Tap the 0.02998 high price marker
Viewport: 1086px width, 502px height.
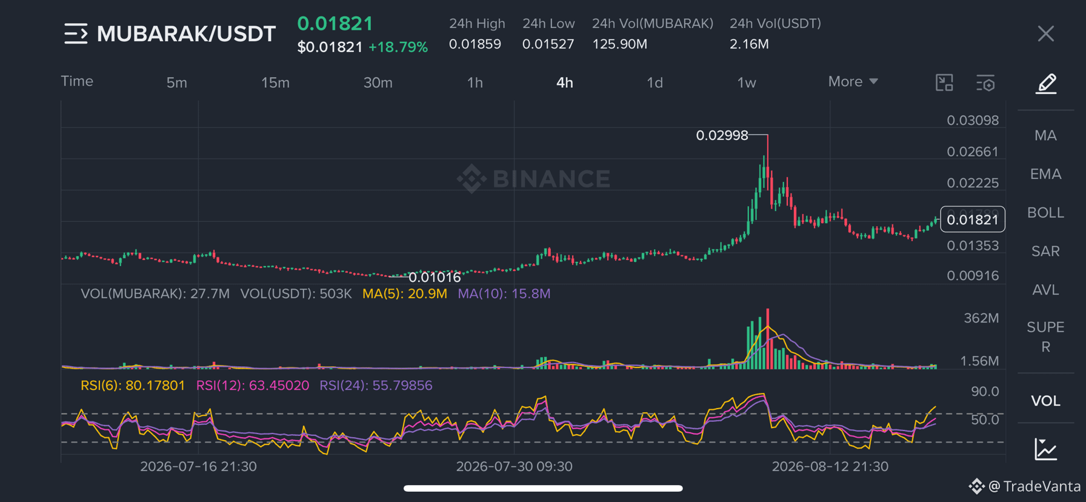tap(722, 135)
